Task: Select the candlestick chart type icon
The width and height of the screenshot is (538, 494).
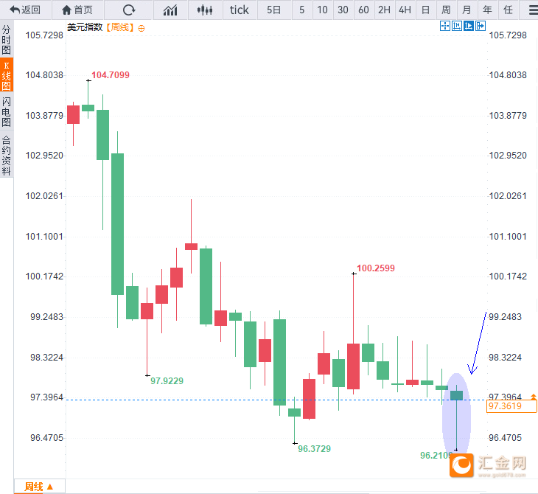Action: tap(206, 10)
